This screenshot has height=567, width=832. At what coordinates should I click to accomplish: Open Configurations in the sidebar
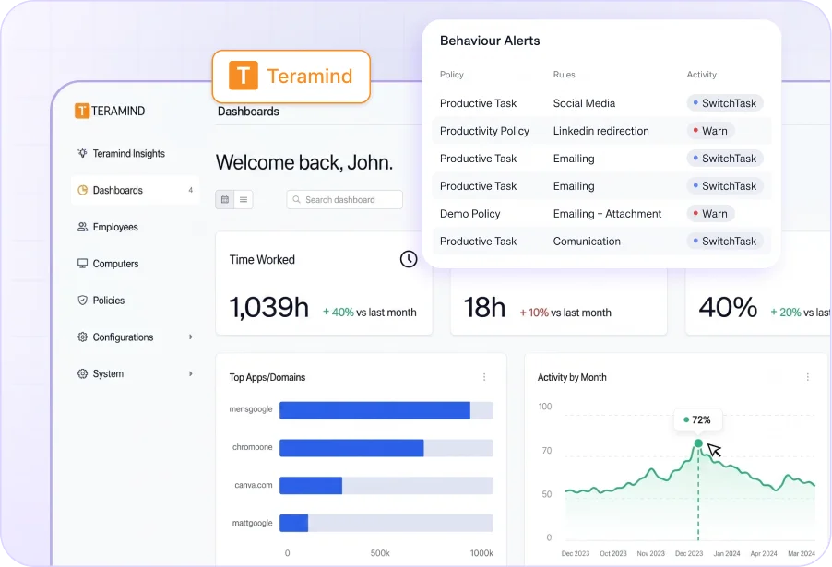coord(136,337)
